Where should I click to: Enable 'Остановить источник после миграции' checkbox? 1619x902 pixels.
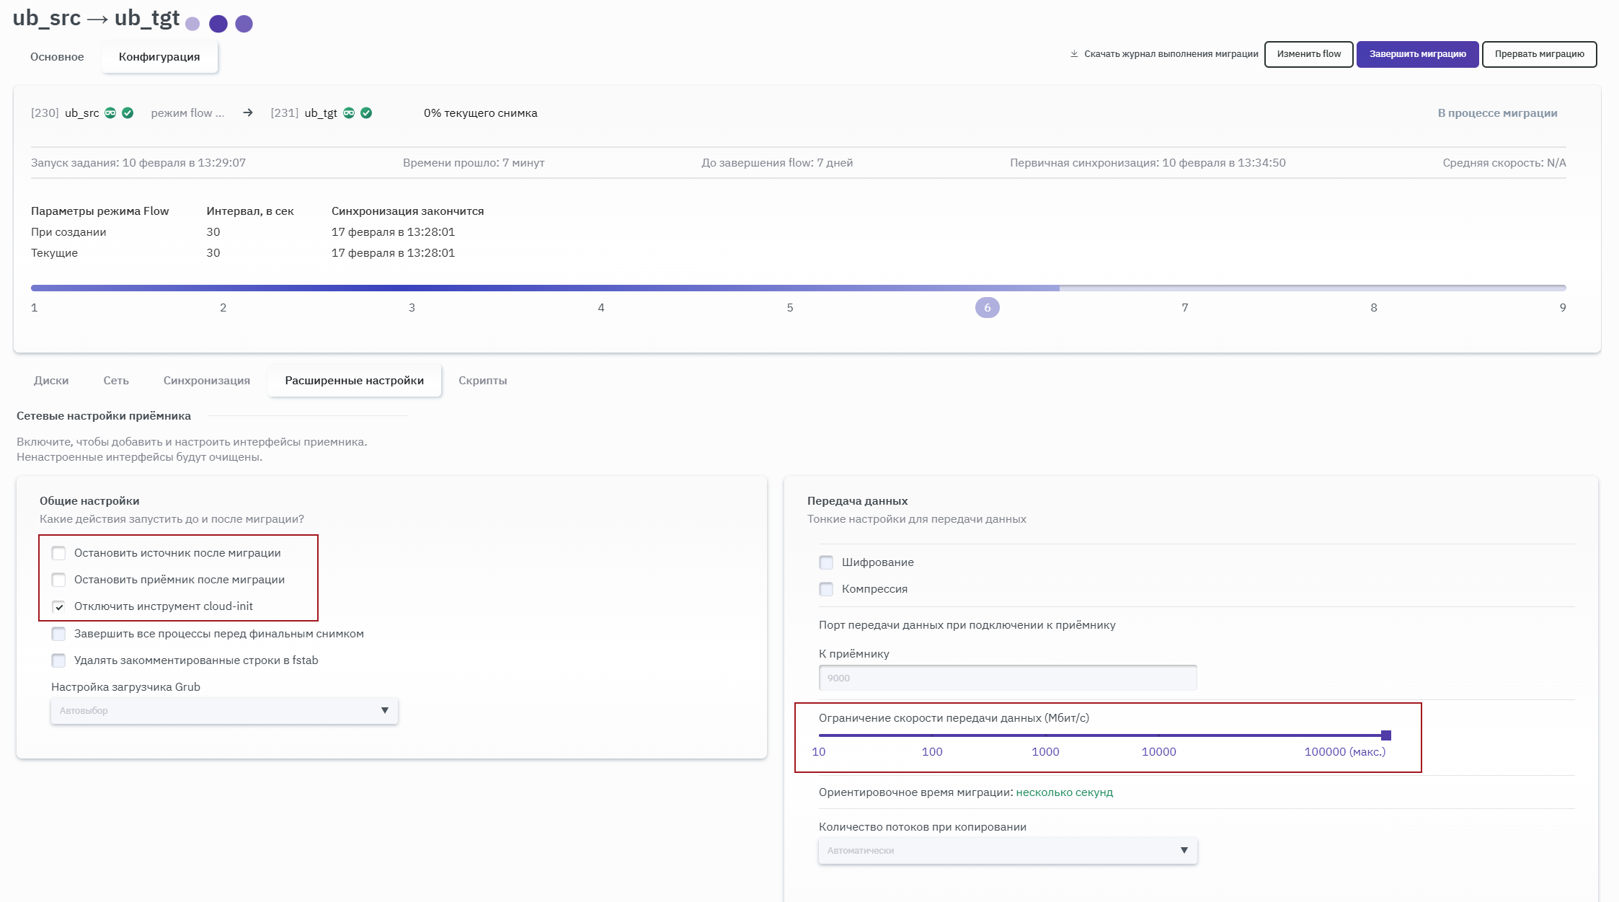[59, 553]
